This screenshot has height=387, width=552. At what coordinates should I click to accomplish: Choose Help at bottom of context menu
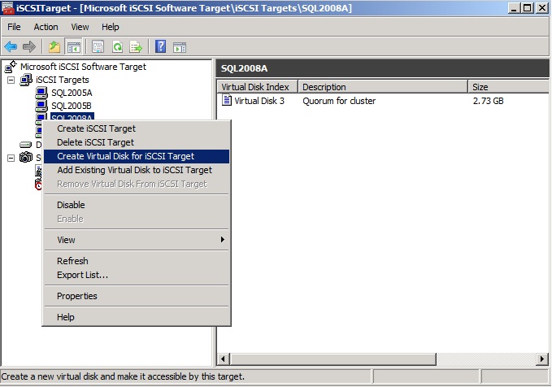(x=137, y=317)
